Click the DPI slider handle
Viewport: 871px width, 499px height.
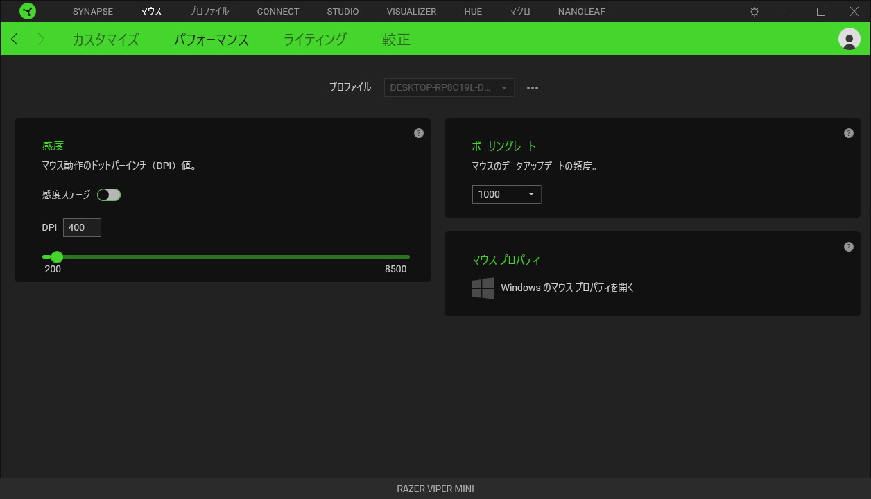[x=57, y=257]
